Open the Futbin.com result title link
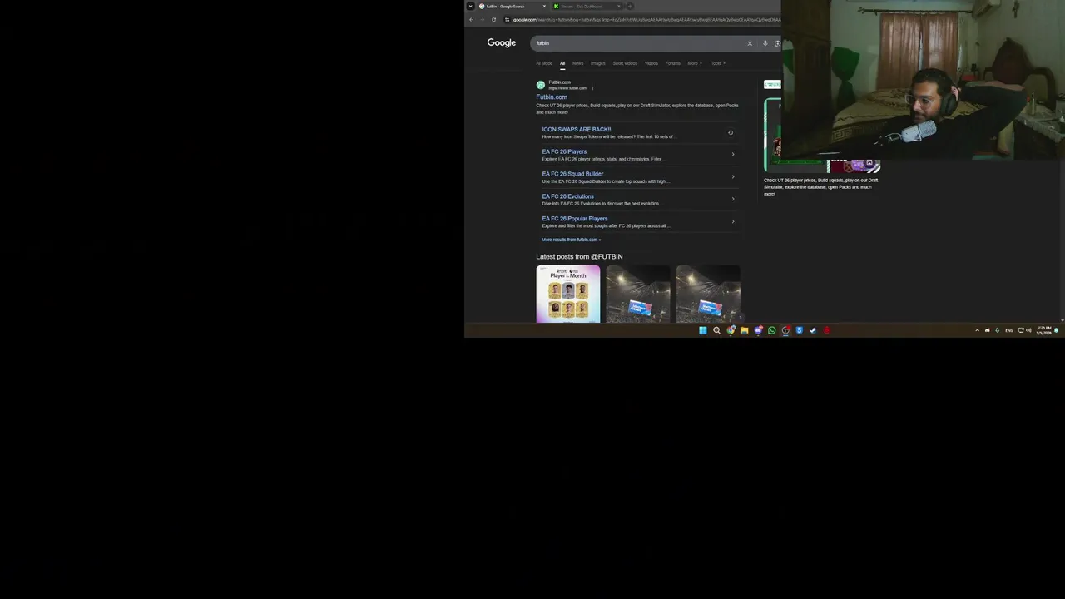 [552, 97]
